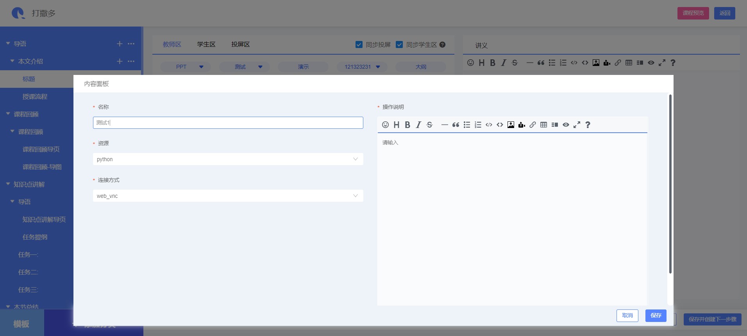Toggle bold in 操作说明 editor toolbar
This screenshot has height=336, width=747.
407,125
